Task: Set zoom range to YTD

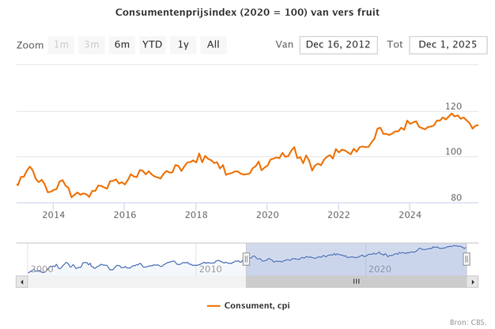Action: 152,45
